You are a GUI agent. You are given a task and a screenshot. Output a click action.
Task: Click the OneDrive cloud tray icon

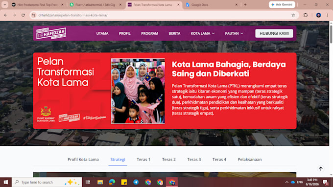tap(293, 182)
